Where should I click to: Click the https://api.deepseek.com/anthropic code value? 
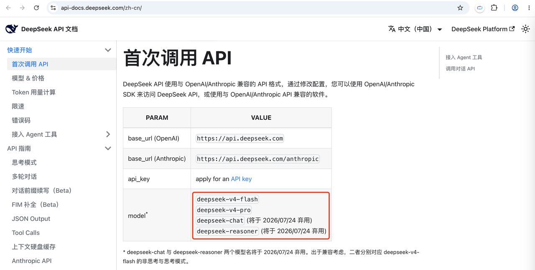point(257,159)
